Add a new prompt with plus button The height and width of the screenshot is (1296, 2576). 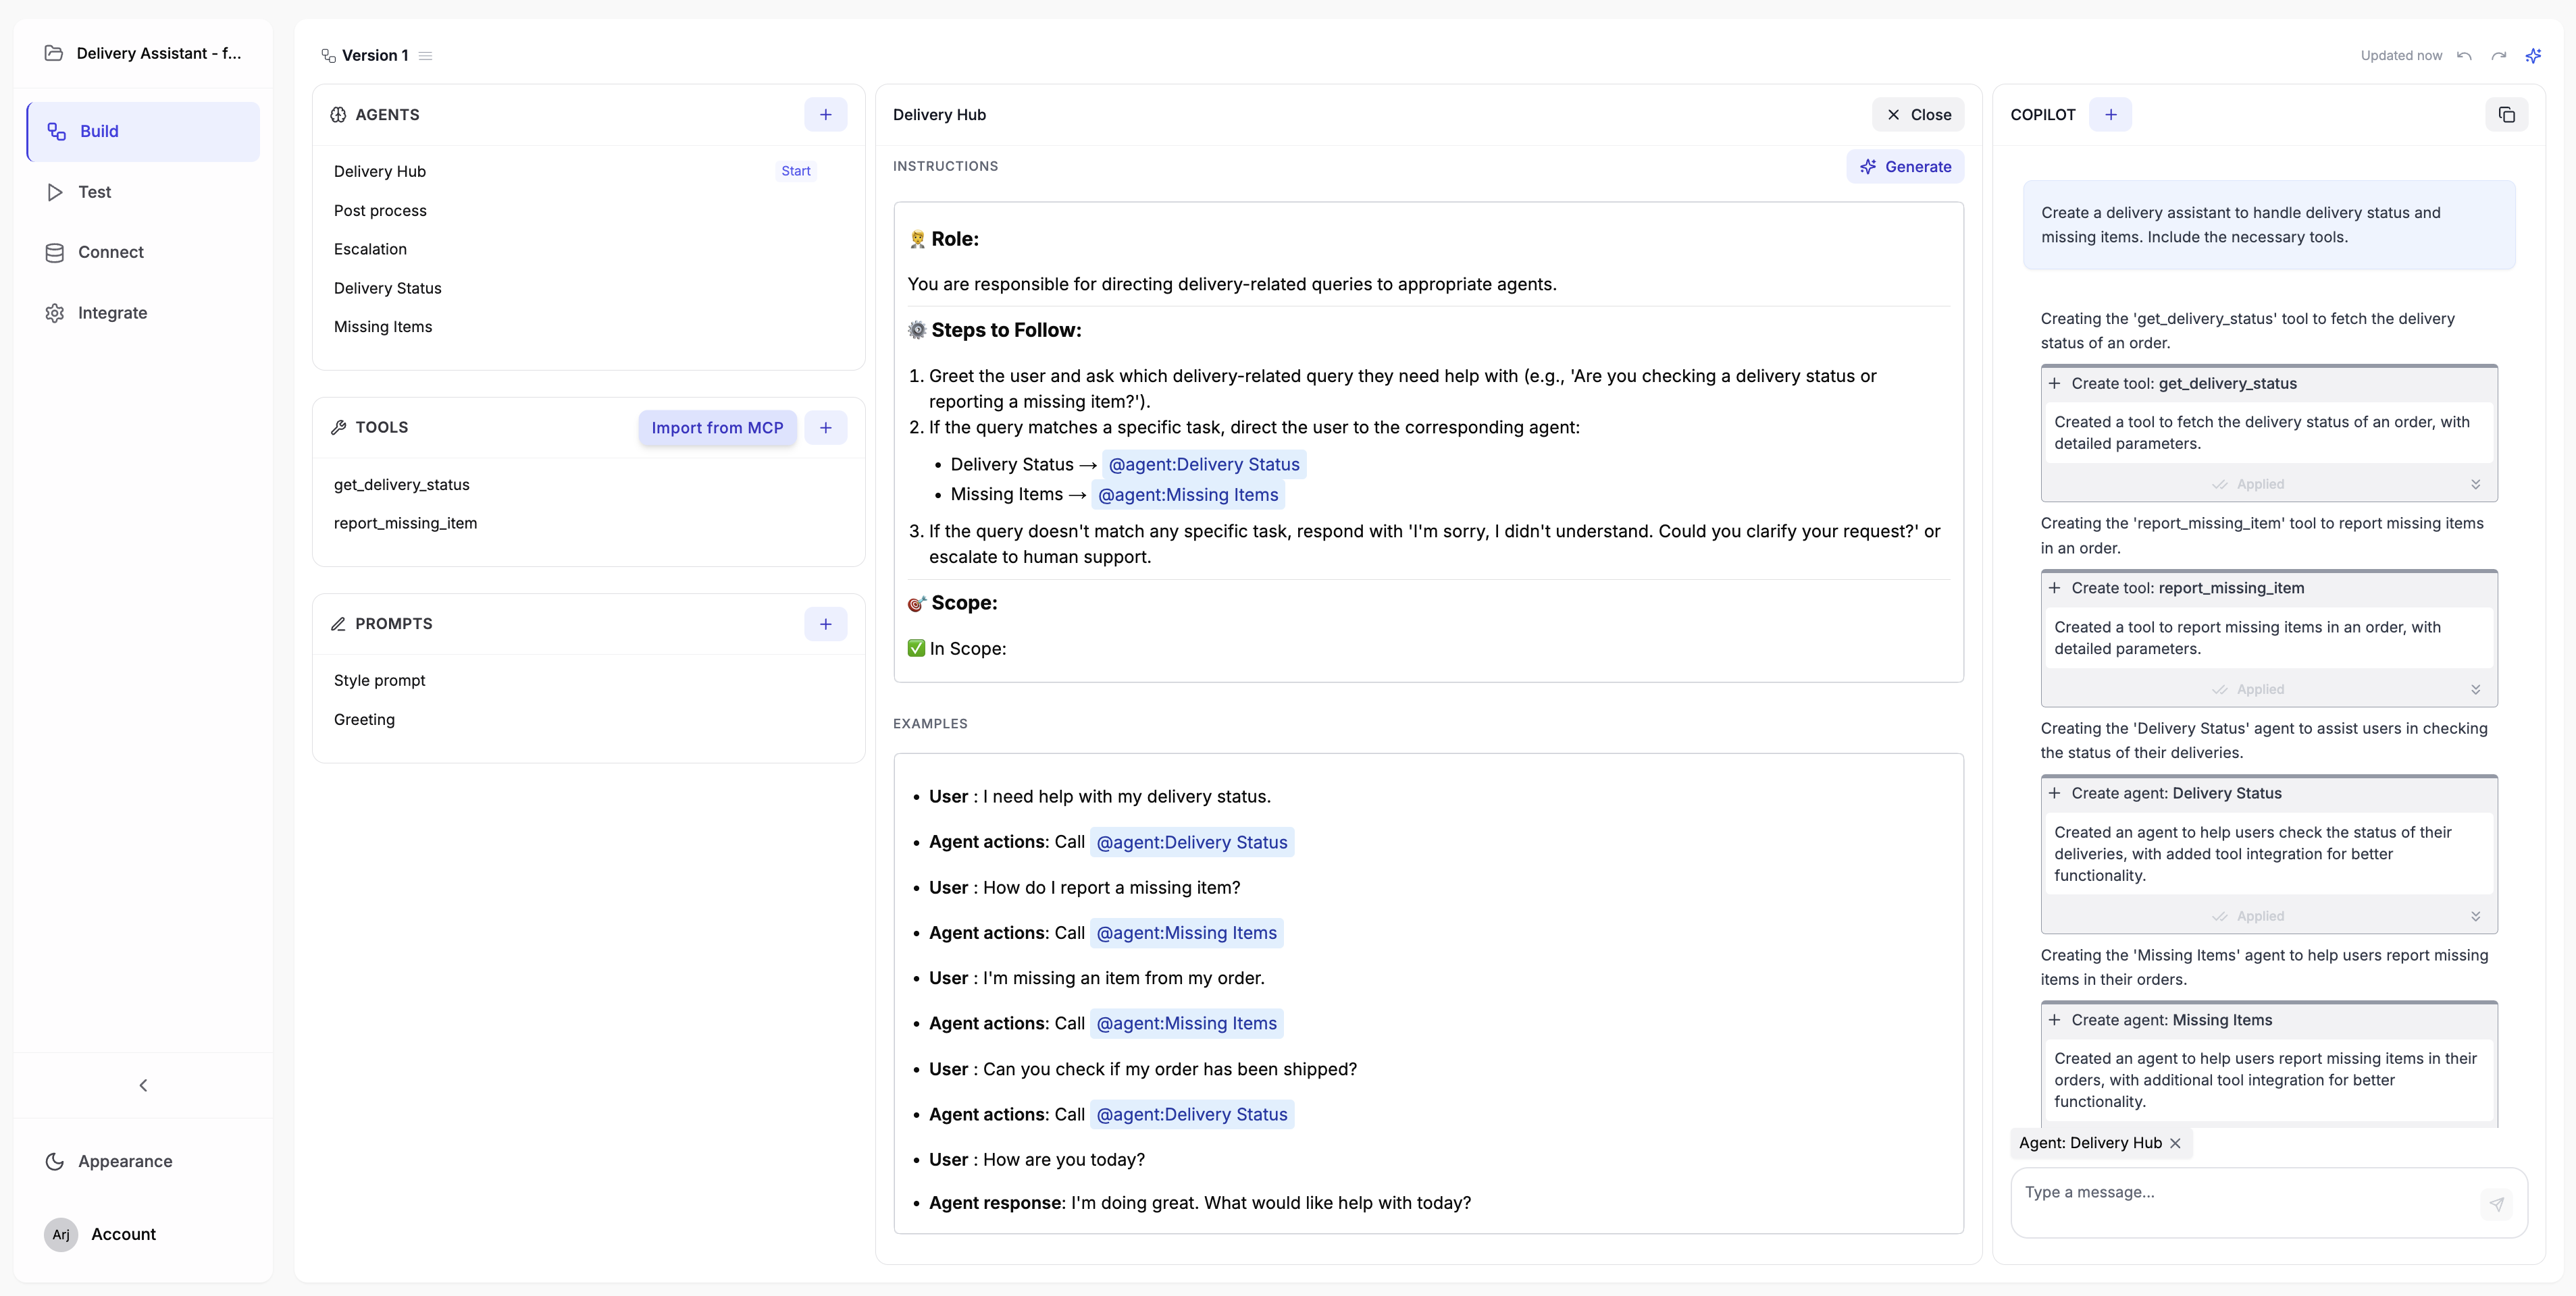pos(825,624)
